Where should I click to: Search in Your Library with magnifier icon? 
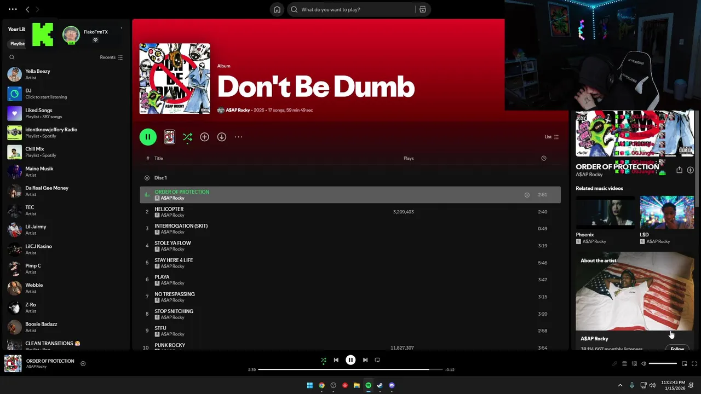[12, 57]
